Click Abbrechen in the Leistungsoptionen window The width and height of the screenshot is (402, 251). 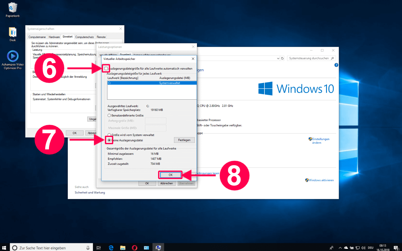[x=167, y=183]
